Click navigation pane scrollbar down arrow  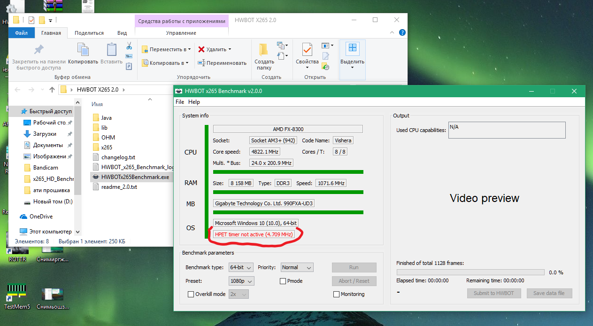[78, 232]
